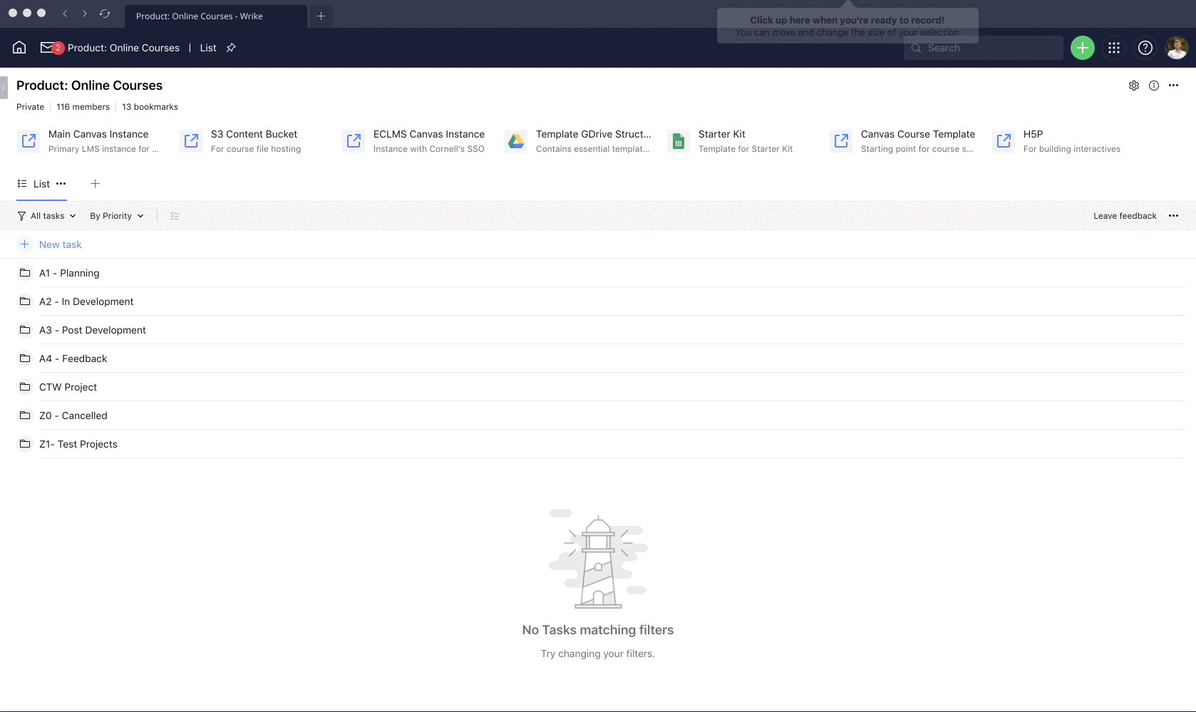Expand the collapsed left sidebar handle

(4, 87)
